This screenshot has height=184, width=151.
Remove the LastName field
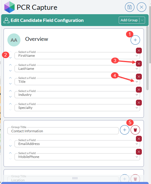point(139,64)
